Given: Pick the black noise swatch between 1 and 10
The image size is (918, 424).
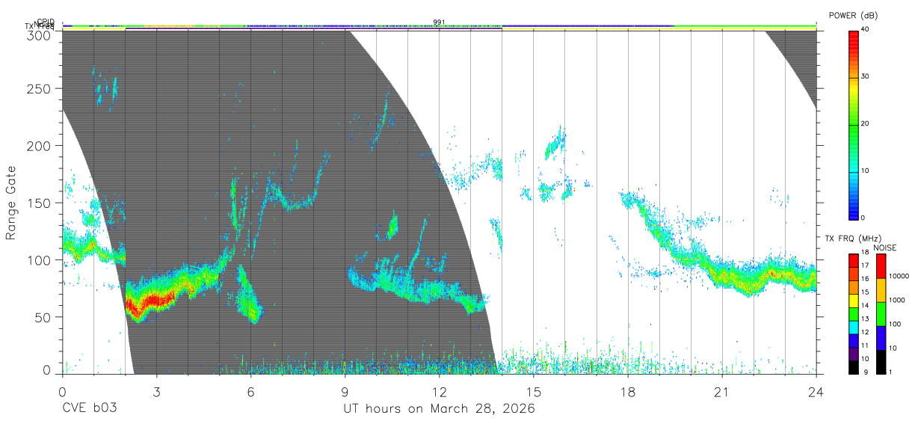Looking at the screenshot, I should click(x=881, y=362).
